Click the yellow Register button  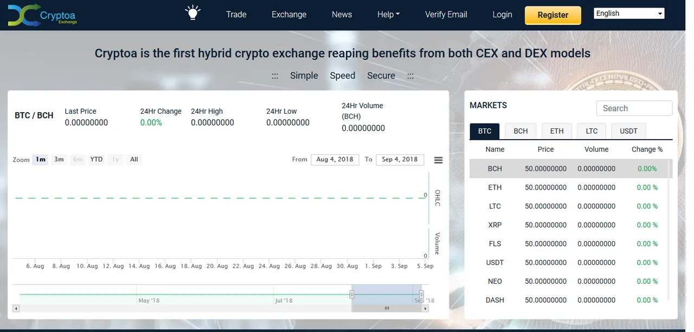(x=553, y=15)
